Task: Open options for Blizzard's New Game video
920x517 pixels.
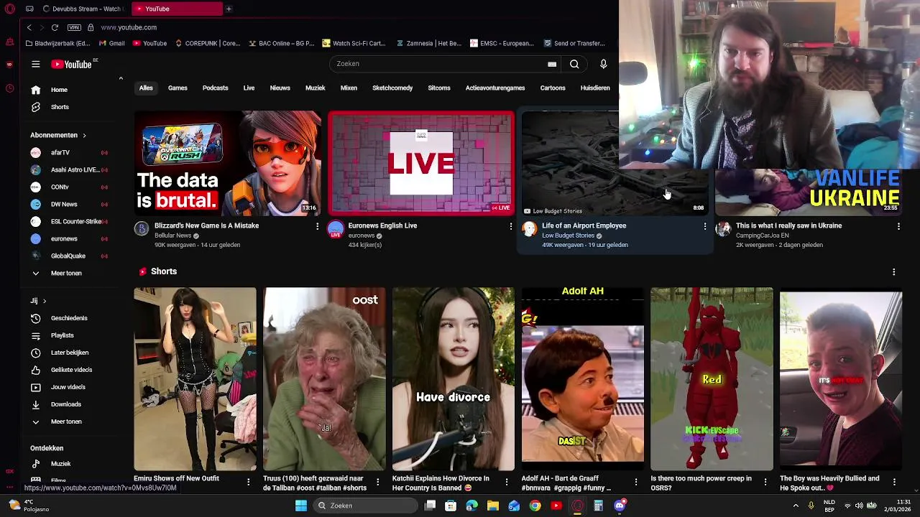Action: (317, 226)
